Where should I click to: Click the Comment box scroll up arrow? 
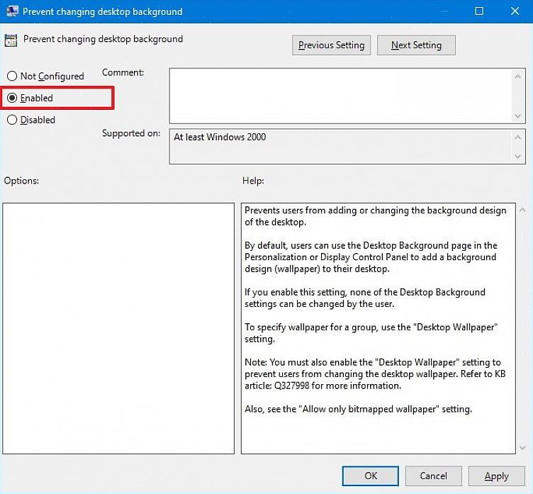(x=517, y=77)
